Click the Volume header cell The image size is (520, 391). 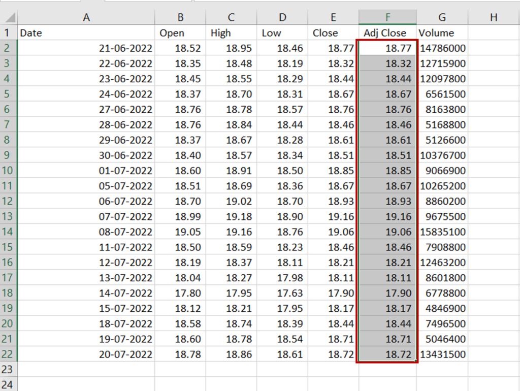[442, 33]
